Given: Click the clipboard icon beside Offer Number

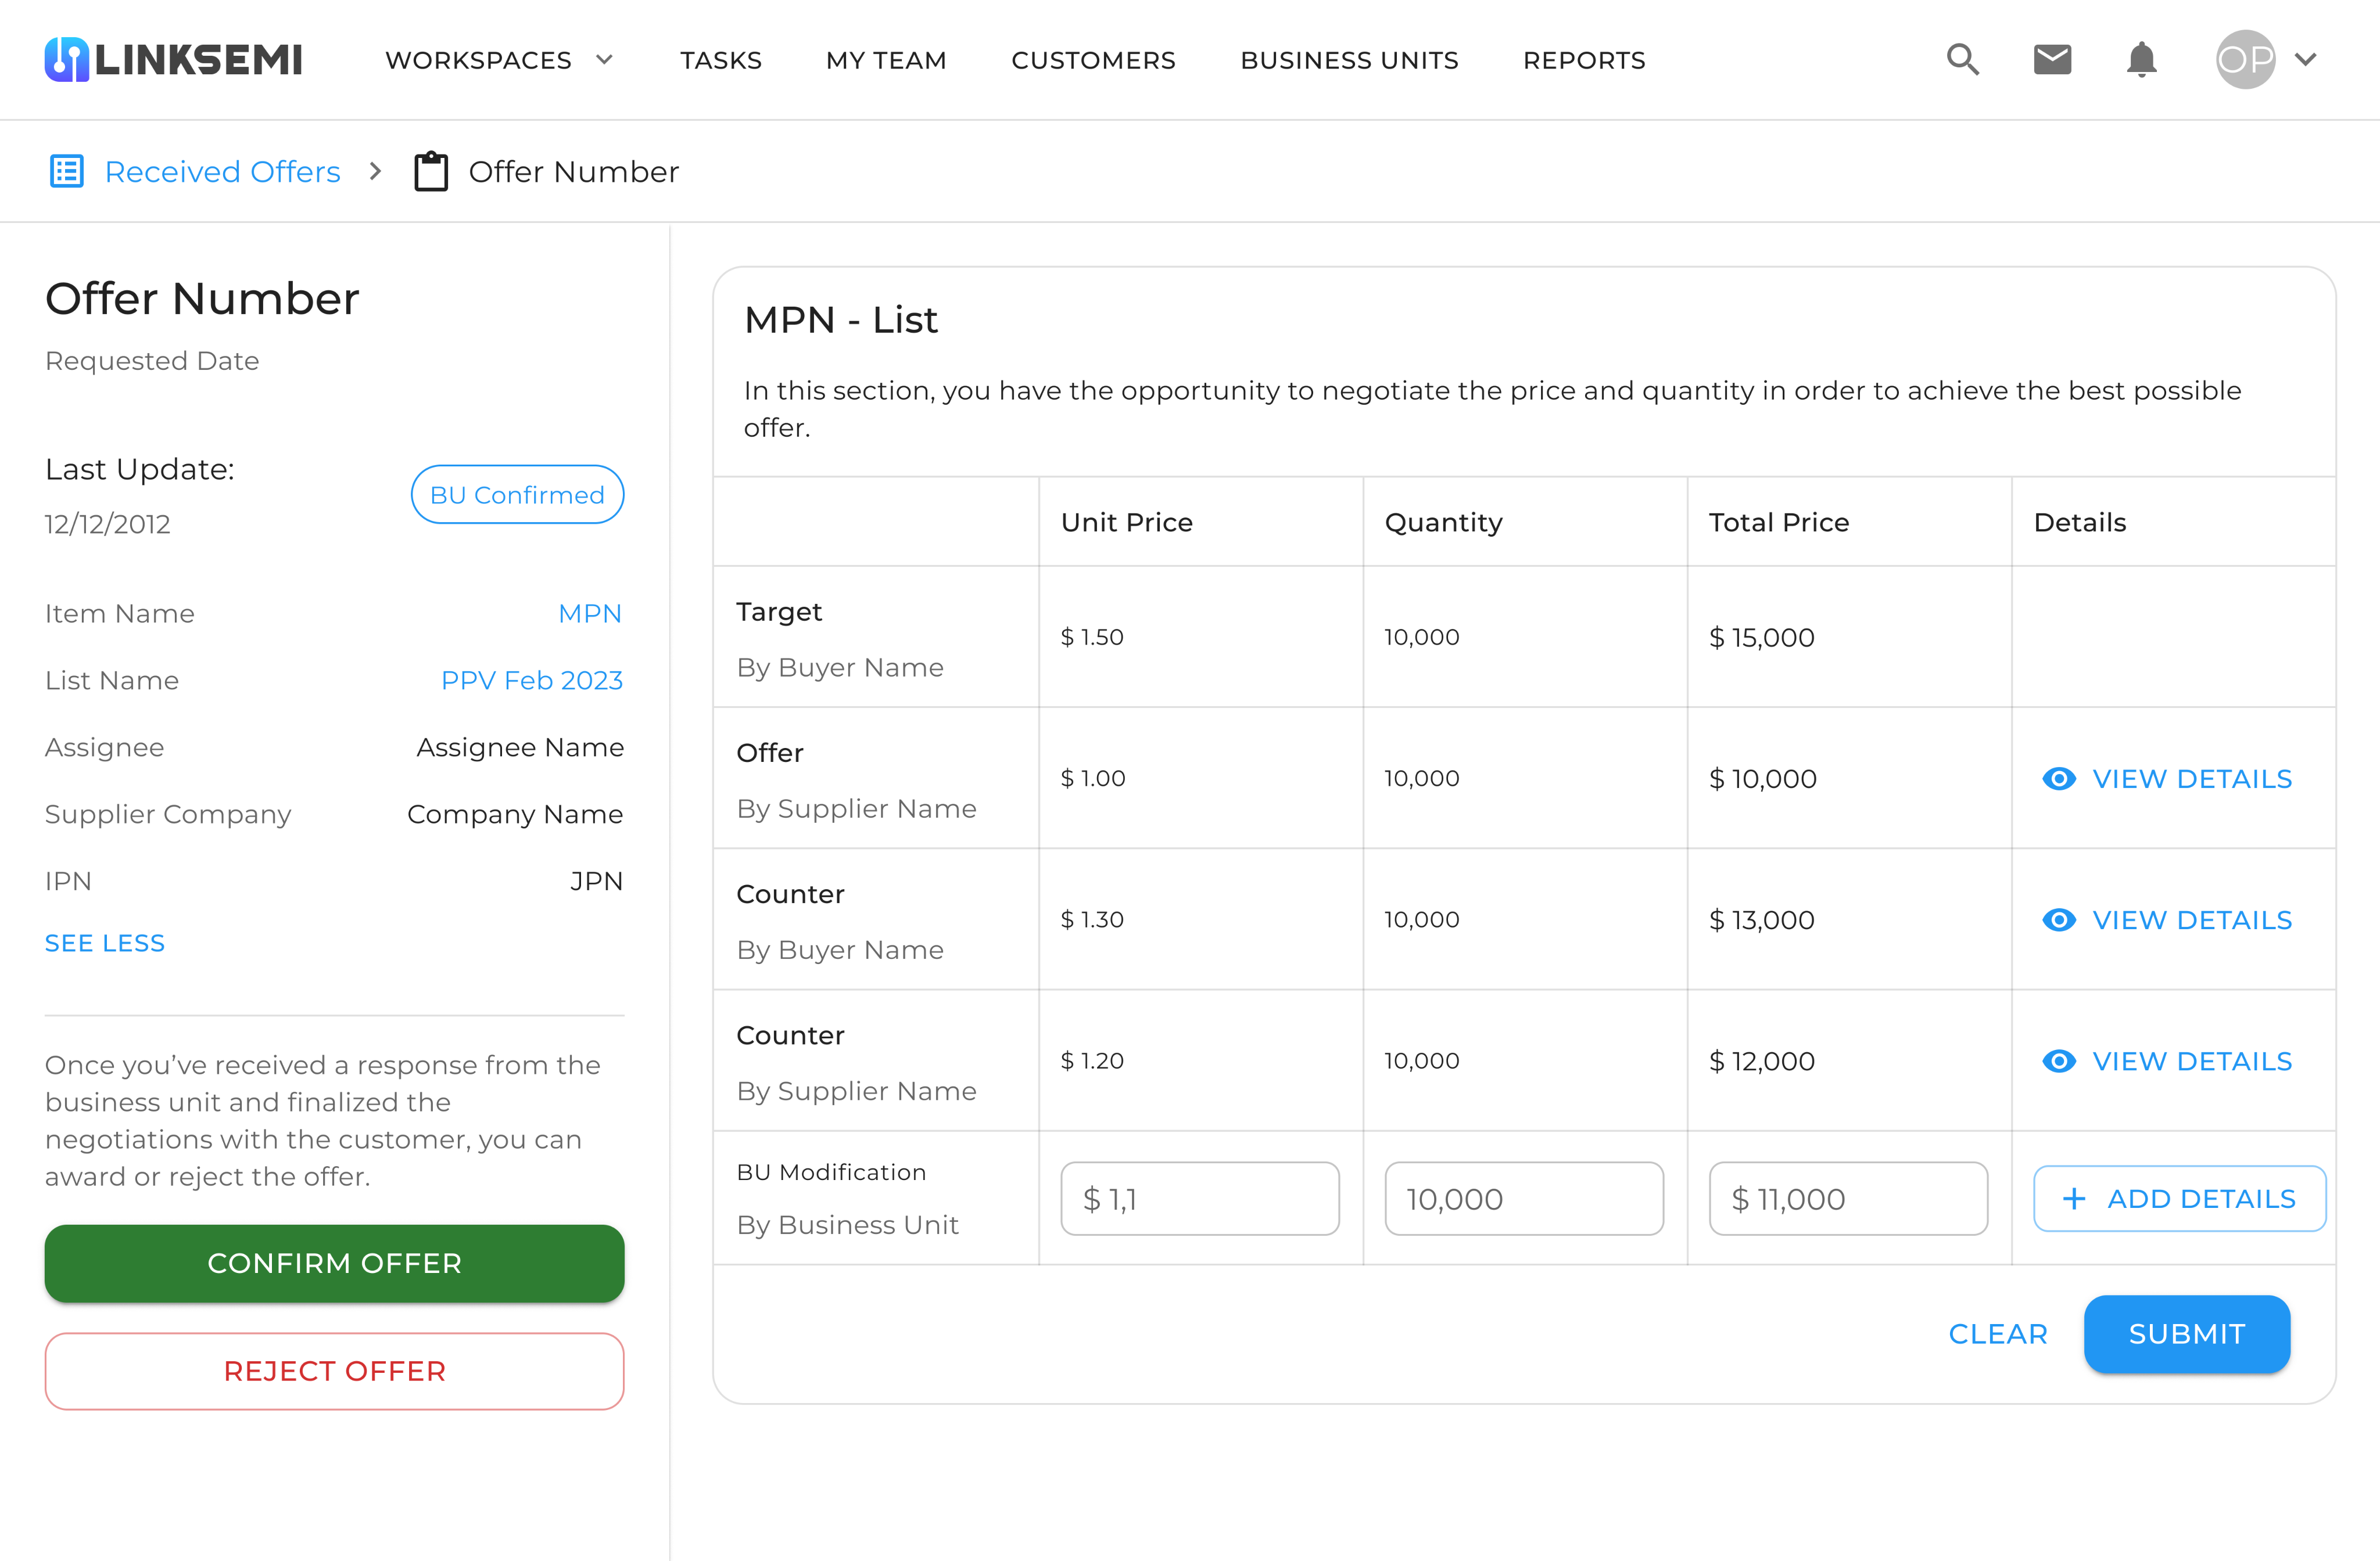Looking at the screenshot, I should pos(431,172).
